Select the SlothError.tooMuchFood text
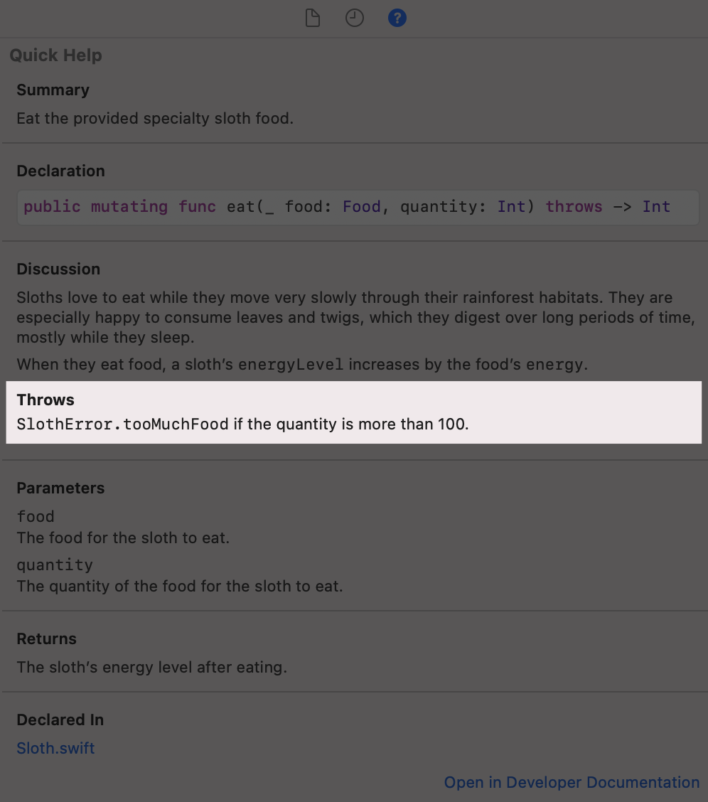The height and width of the screenshot is (802, 708). (x=121, y=424)
